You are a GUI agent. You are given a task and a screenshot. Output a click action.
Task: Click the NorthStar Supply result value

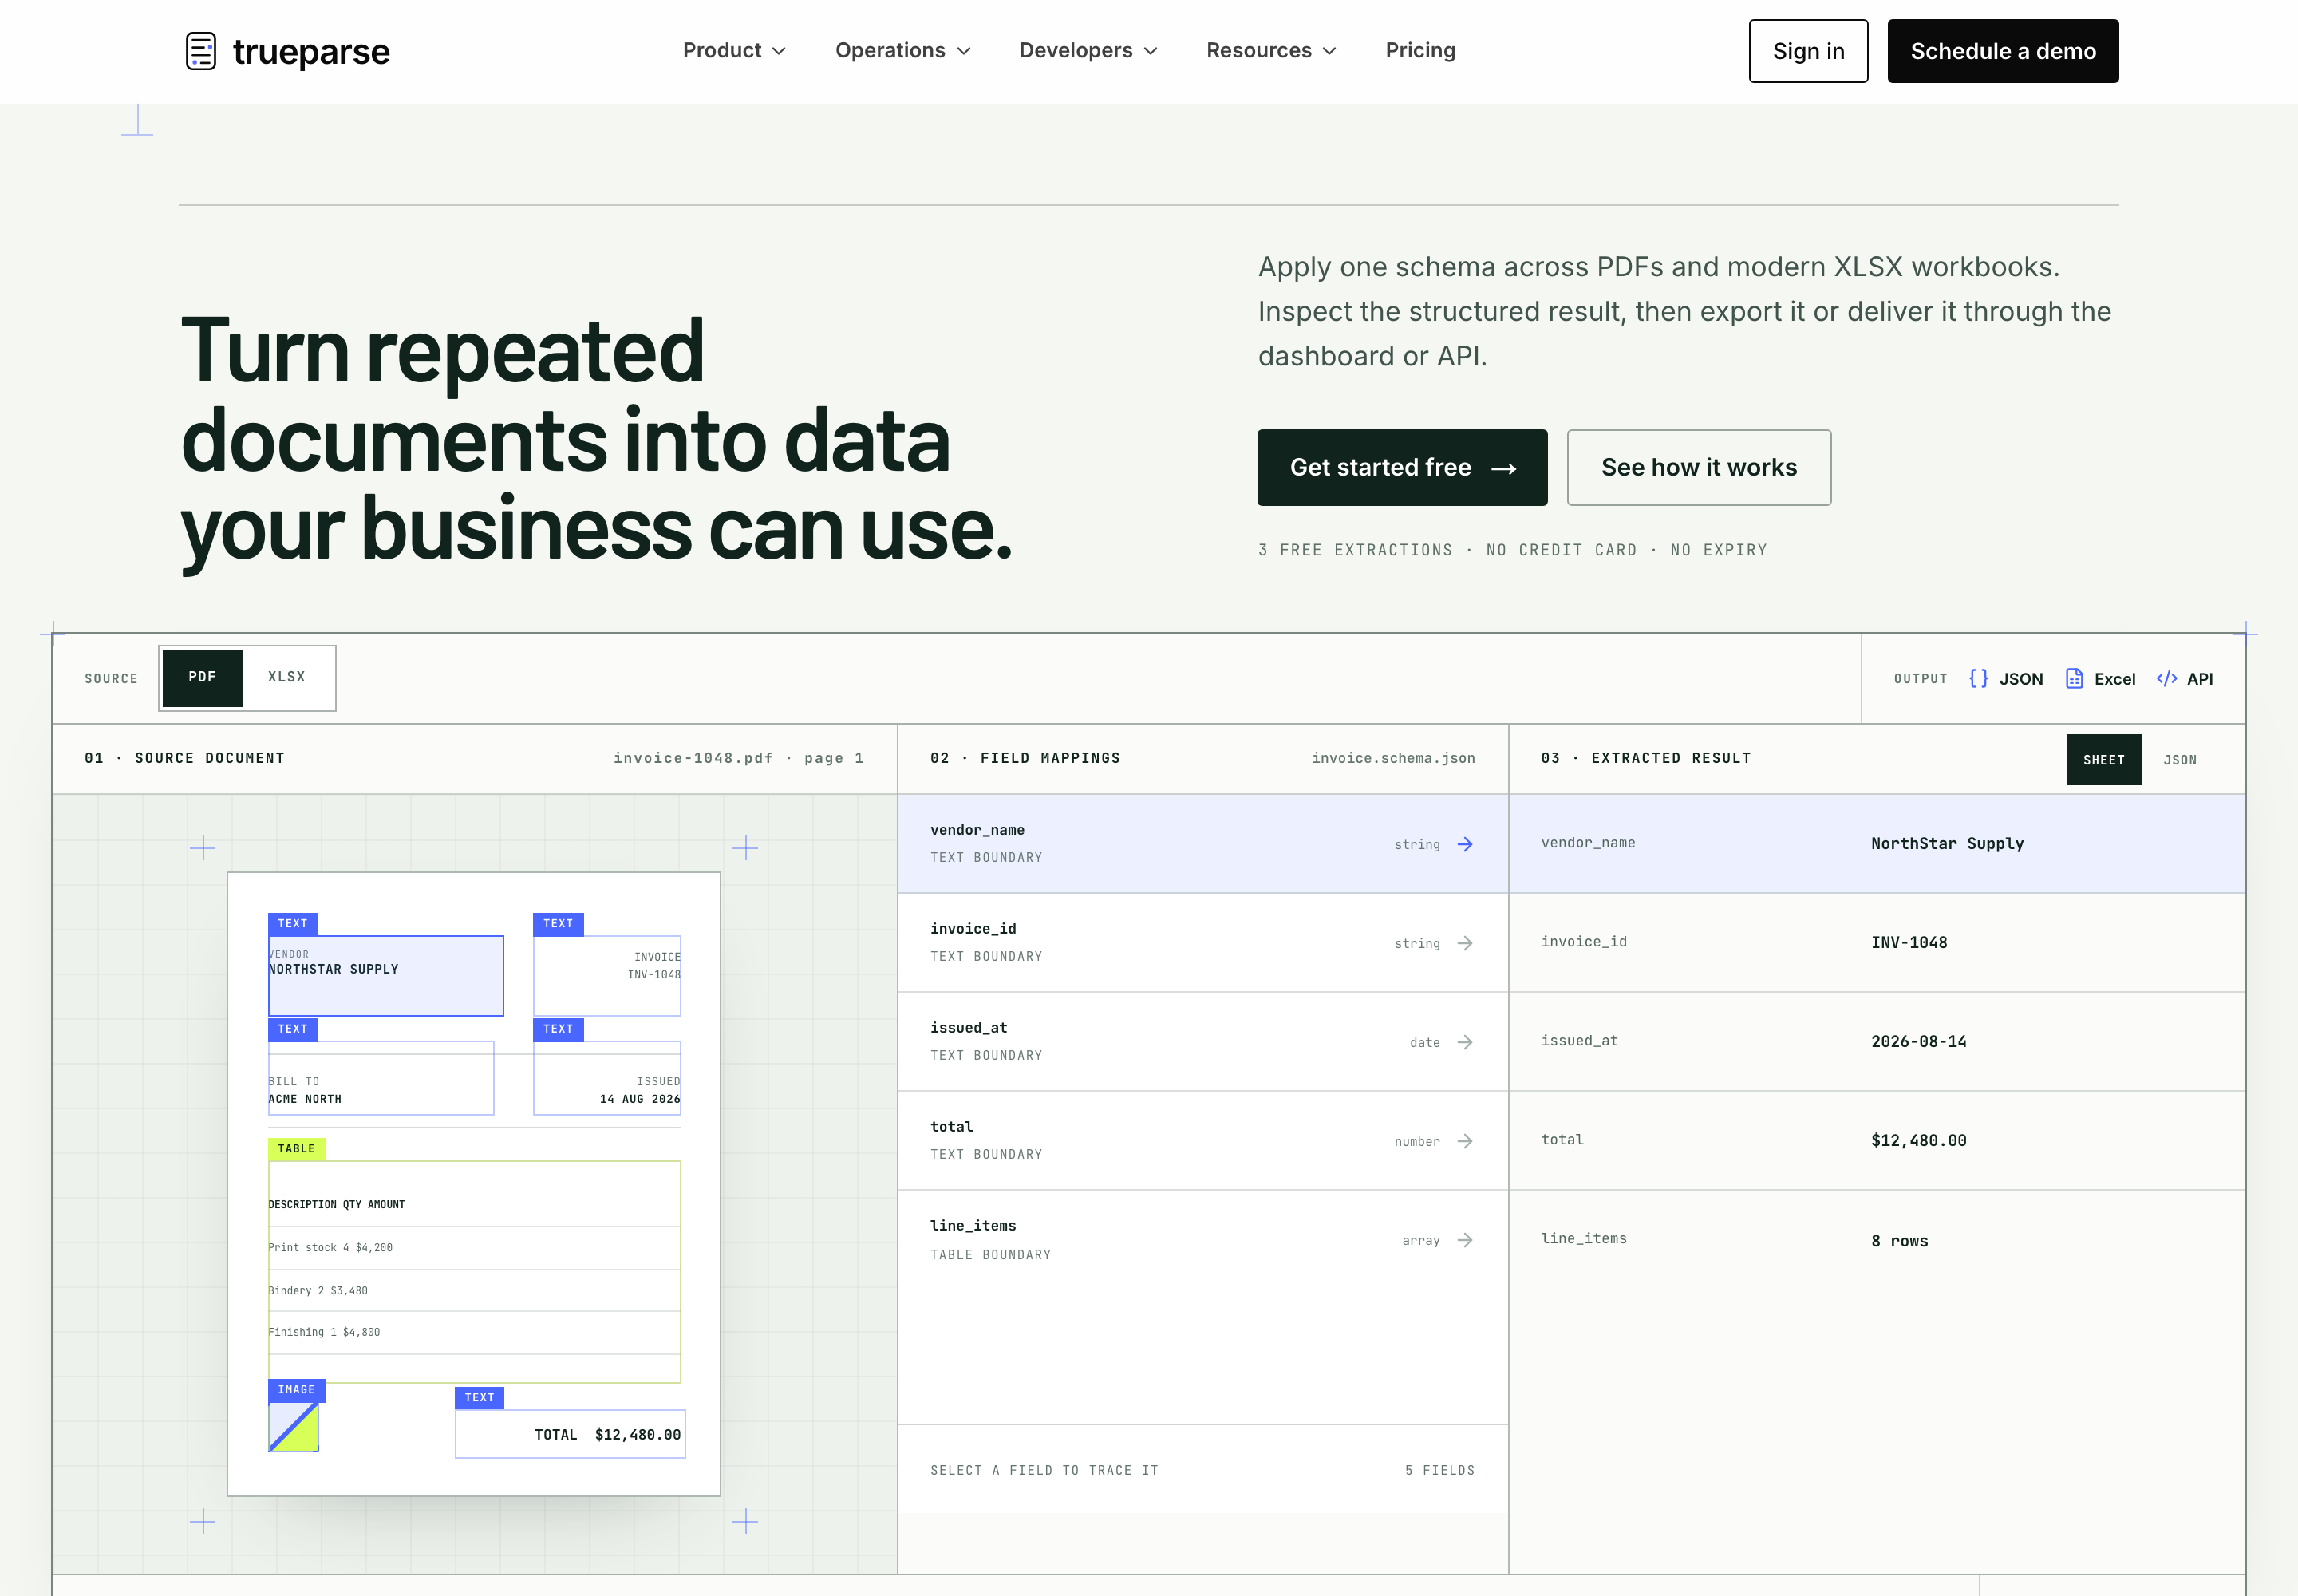[x=1947, y=843]
